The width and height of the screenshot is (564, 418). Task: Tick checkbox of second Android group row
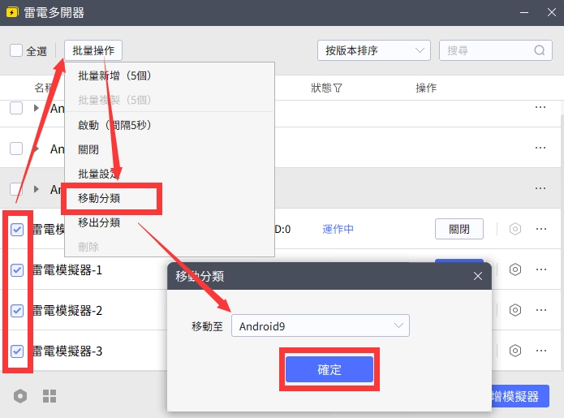click(x=16, y=149)
